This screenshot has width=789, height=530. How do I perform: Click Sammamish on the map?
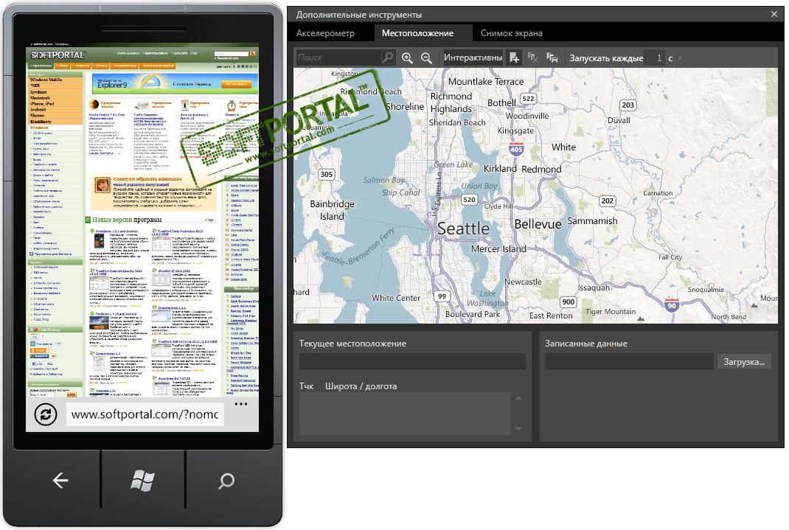tap(592, 221)
